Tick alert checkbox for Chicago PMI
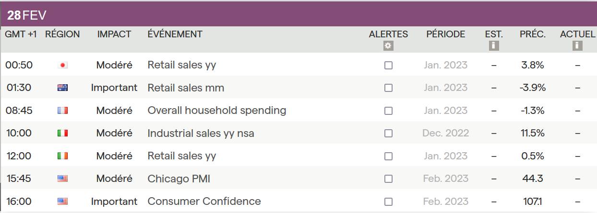The height and width of the screenshot is (213, 597). point(388,179)
